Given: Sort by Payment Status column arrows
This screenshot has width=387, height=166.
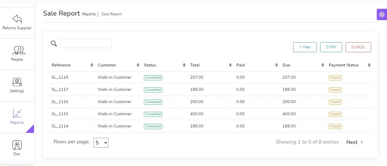Looking at the screenshot, I should (x=369, y=65).
